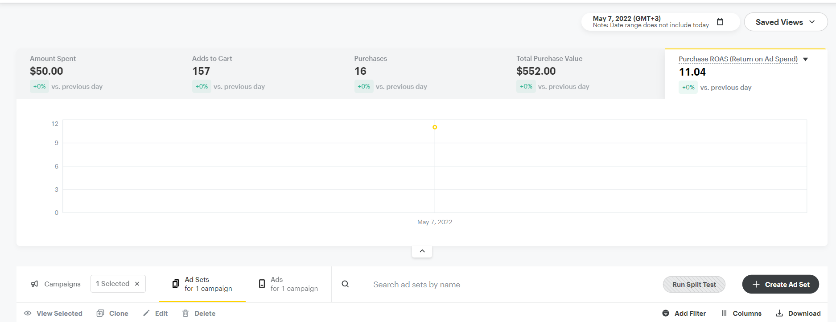The image size is (836, 322).
Task: Select the Total Purchase Value metric
Action: coord(549,59)
